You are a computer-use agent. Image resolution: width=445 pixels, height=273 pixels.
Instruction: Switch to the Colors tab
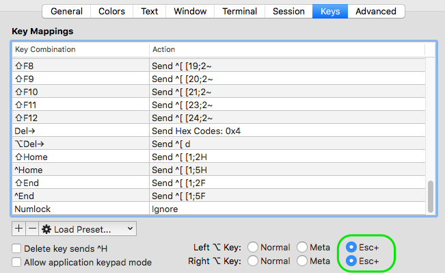(x=111, y=12)
